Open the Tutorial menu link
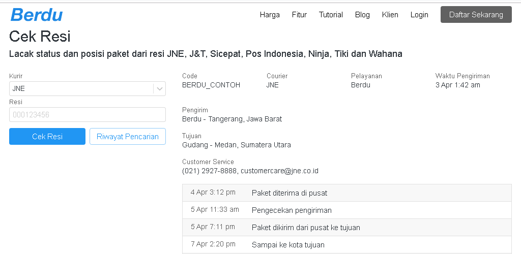 331,15
